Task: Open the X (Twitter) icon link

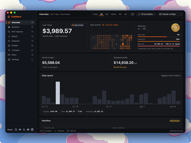Action: pos(24,130)
